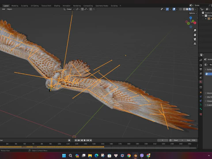Open the snapping options dropdown
The height and width of the screenshot is (159, 212).
coord(86,9)
